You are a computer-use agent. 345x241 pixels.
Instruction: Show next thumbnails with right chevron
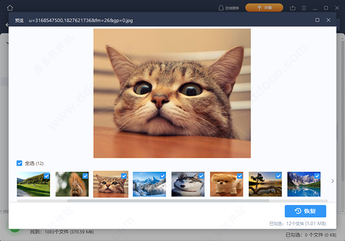pos(332,181)
